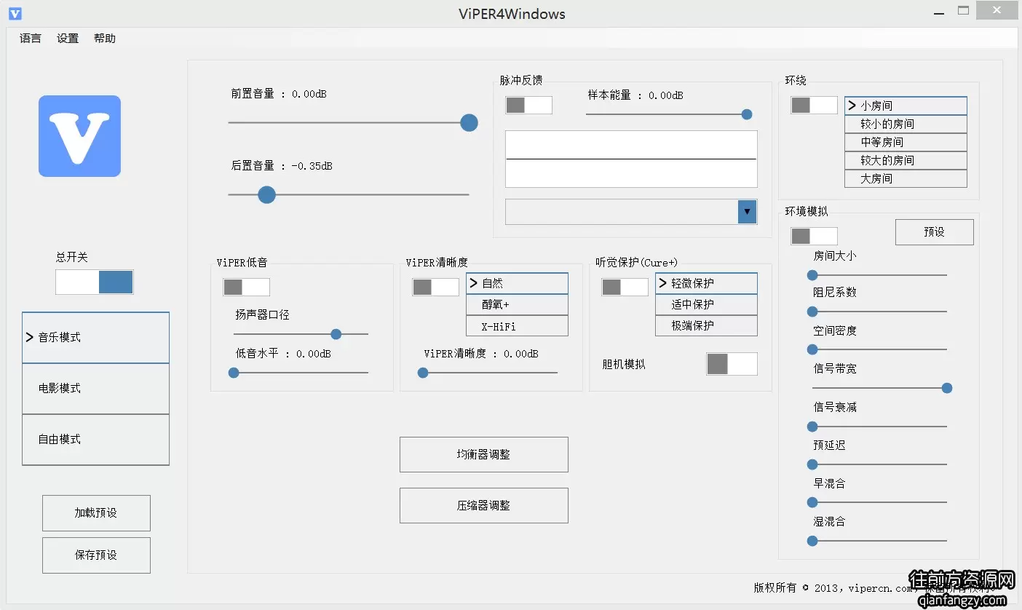Screen dimensions: 1022x610
Task: Enable the 环境模拟 switch
Action: click(x=815, y=236)
